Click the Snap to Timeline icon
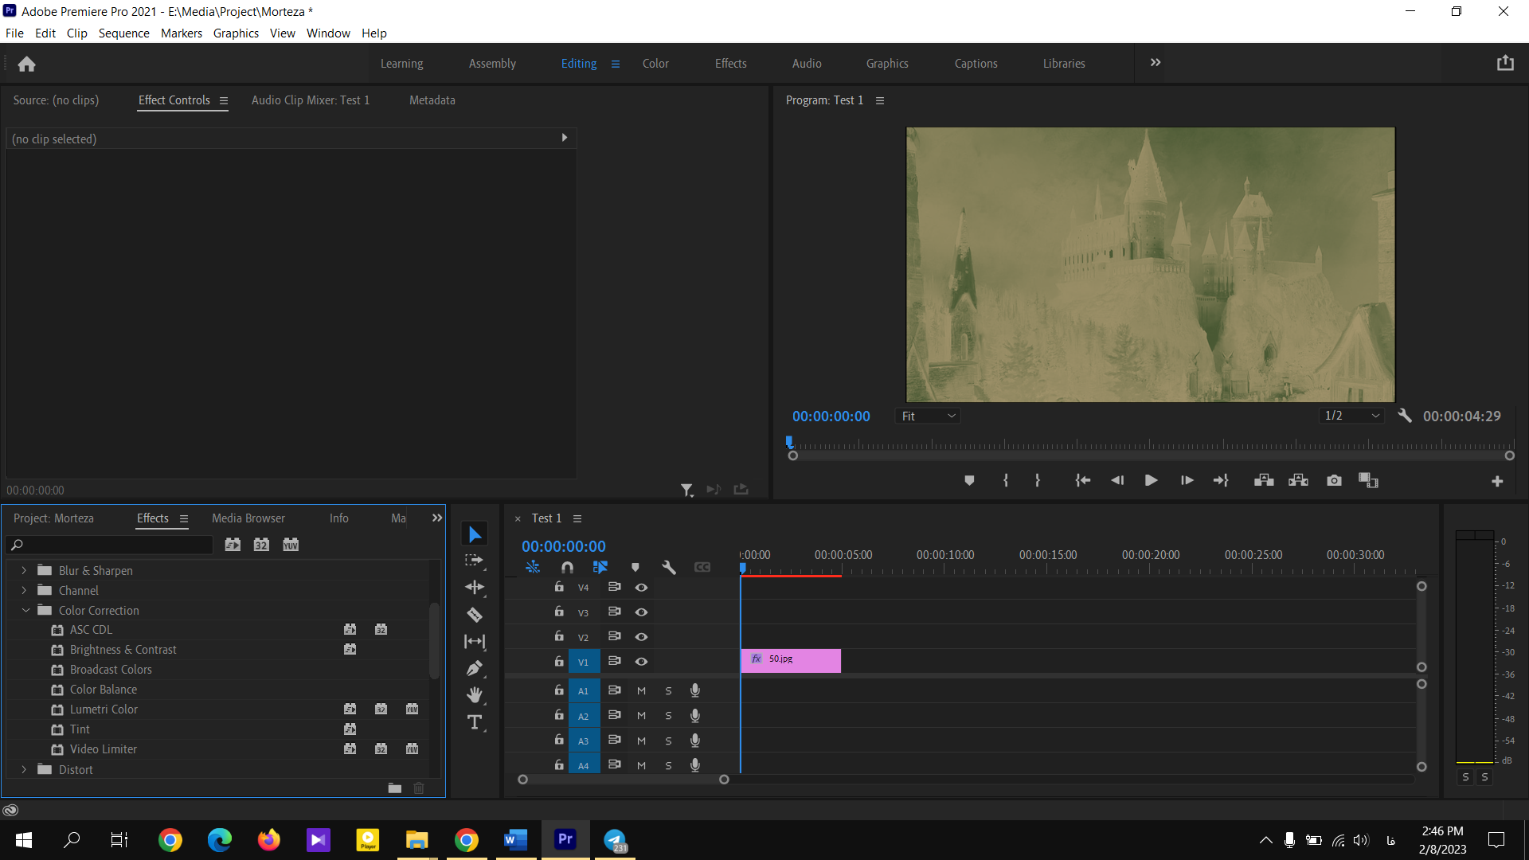The height and width of the screenshot is (860, 1529). tap(566, 566)
